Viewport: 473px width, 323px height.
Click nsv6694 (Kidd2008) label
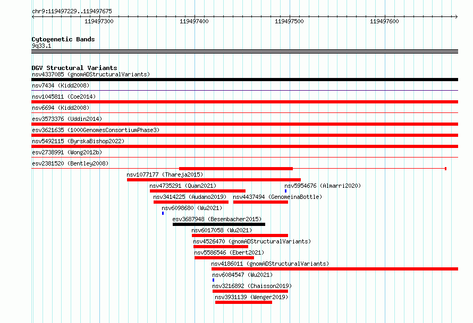click(61, 108)
